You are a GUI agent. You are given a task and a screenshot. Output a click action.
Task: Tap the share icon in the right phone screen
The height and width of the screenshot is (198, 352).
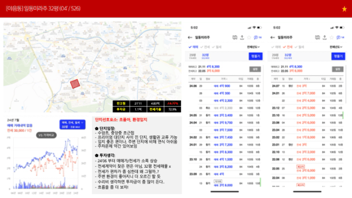[x=324, y=37]
